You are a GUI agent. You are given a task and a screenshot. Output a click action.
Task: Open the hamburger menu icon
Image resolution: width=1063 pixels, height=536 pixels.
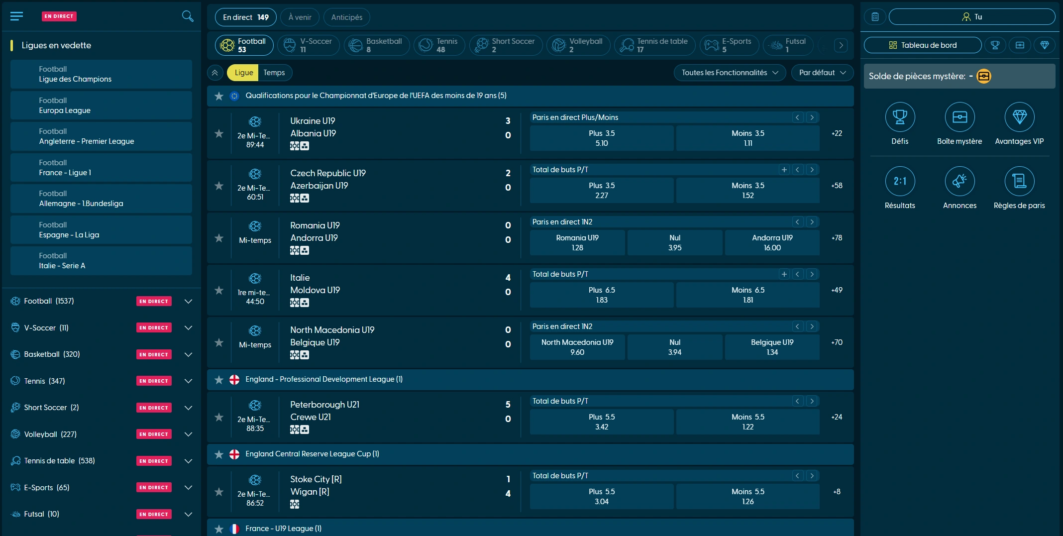[16, 16]
